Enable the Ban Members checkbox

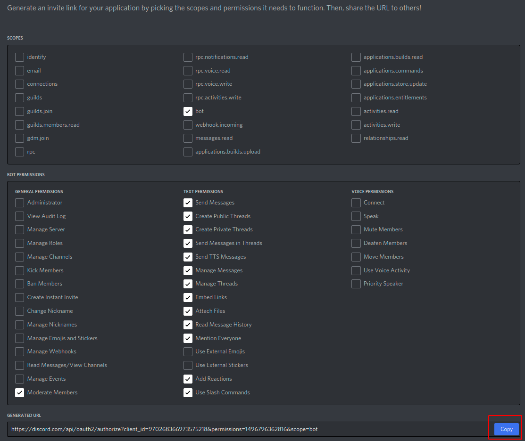[x=19, y=284]
